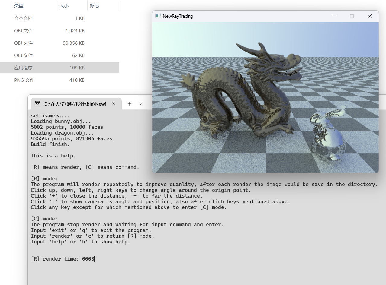Screen dimensions: 386x285
Task: Open a new terminal tab with plus
Action: 130,104
